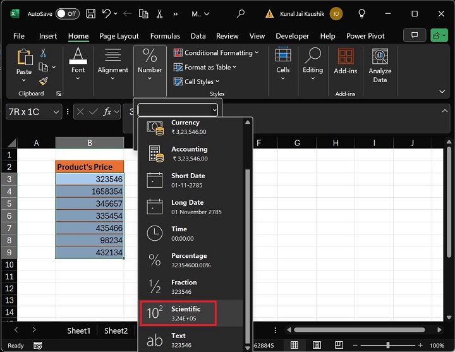Expand the Conditional Formatting dropdown

218,53
